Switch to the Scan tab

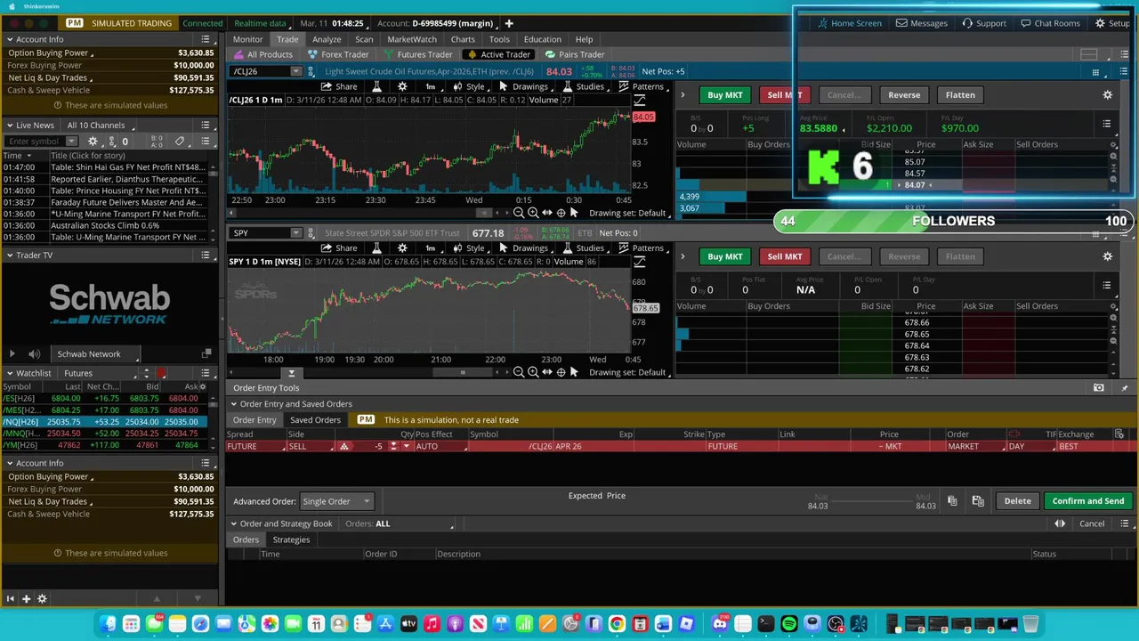click(x=364, y=39)
